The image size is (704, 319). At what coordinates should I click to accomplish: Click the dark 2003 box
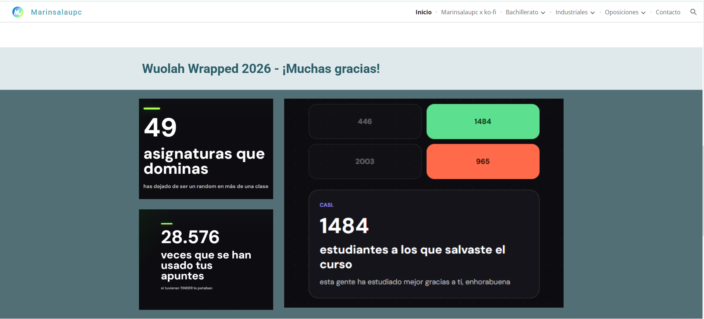click(x=365, y=161)
